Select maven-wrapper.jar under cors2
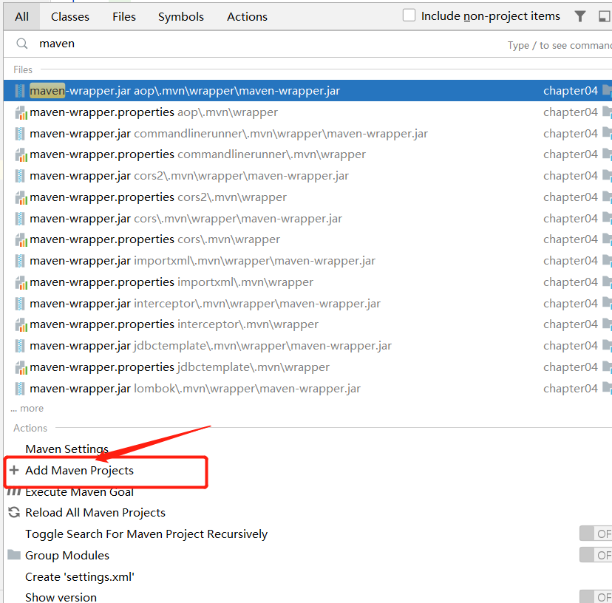612x603 pixels. click(307, 176)
